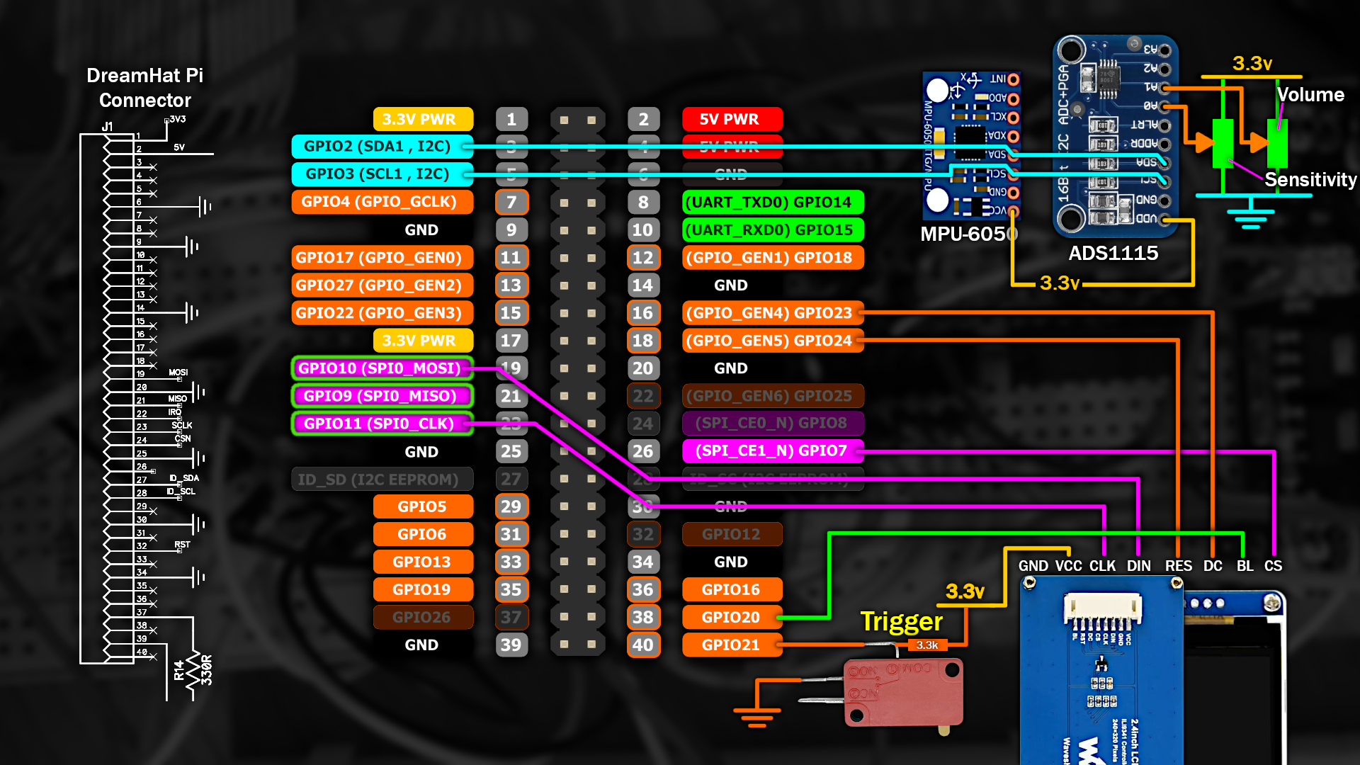The width and height of the screenshot is (1360, 765).
Task: Click the ground symbol near the microswitch
Action: pos(756,718)
